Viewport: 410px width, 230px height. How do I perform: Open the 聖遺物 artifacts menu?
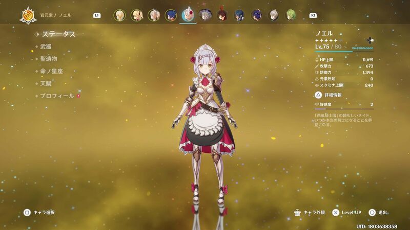click(49, 59)
